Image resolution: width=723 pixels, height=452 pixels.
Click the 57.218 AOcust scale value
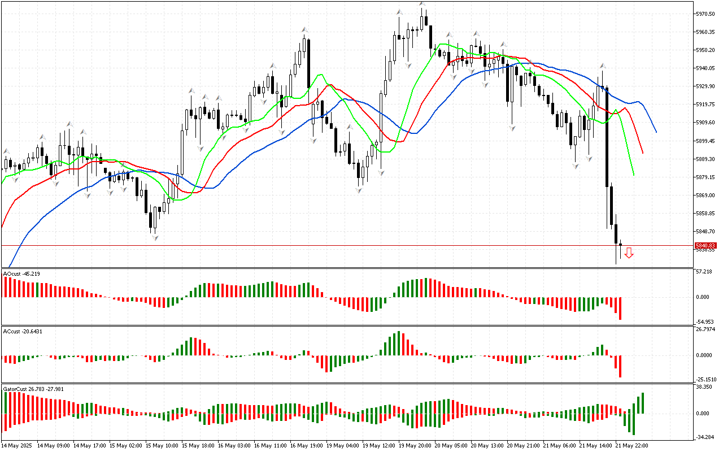704,272
